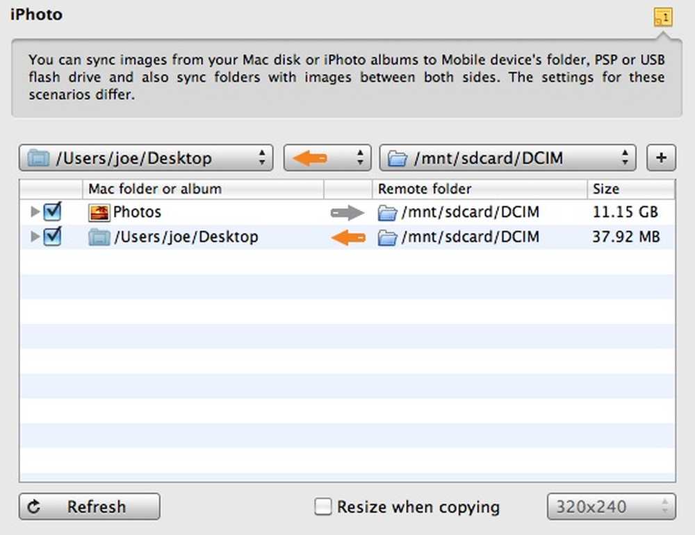Click the plus button to add folder pair

pyautogui.click(x=662, y=158)
